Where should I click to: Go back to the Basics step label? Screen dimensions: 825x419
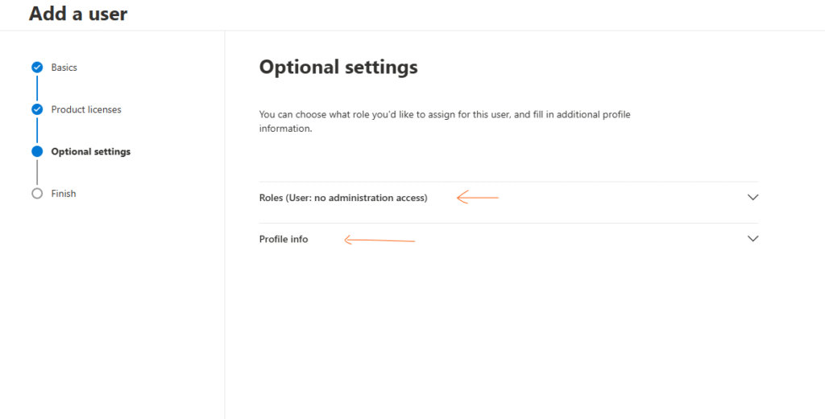(x=64, y=68)
